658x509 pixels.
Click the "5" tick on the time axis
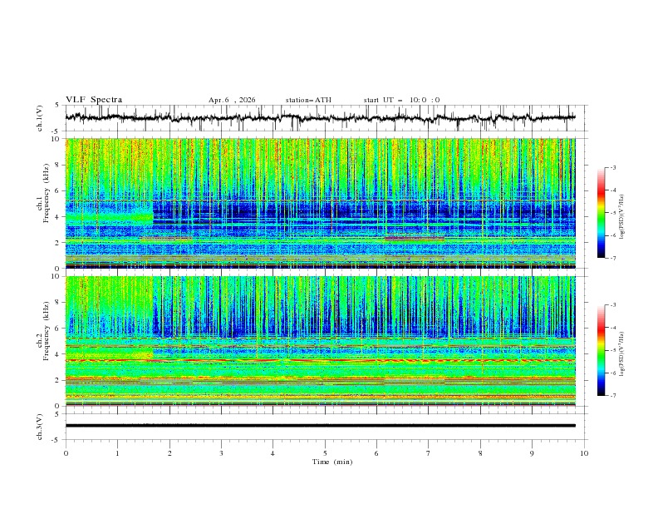[325, 453]
